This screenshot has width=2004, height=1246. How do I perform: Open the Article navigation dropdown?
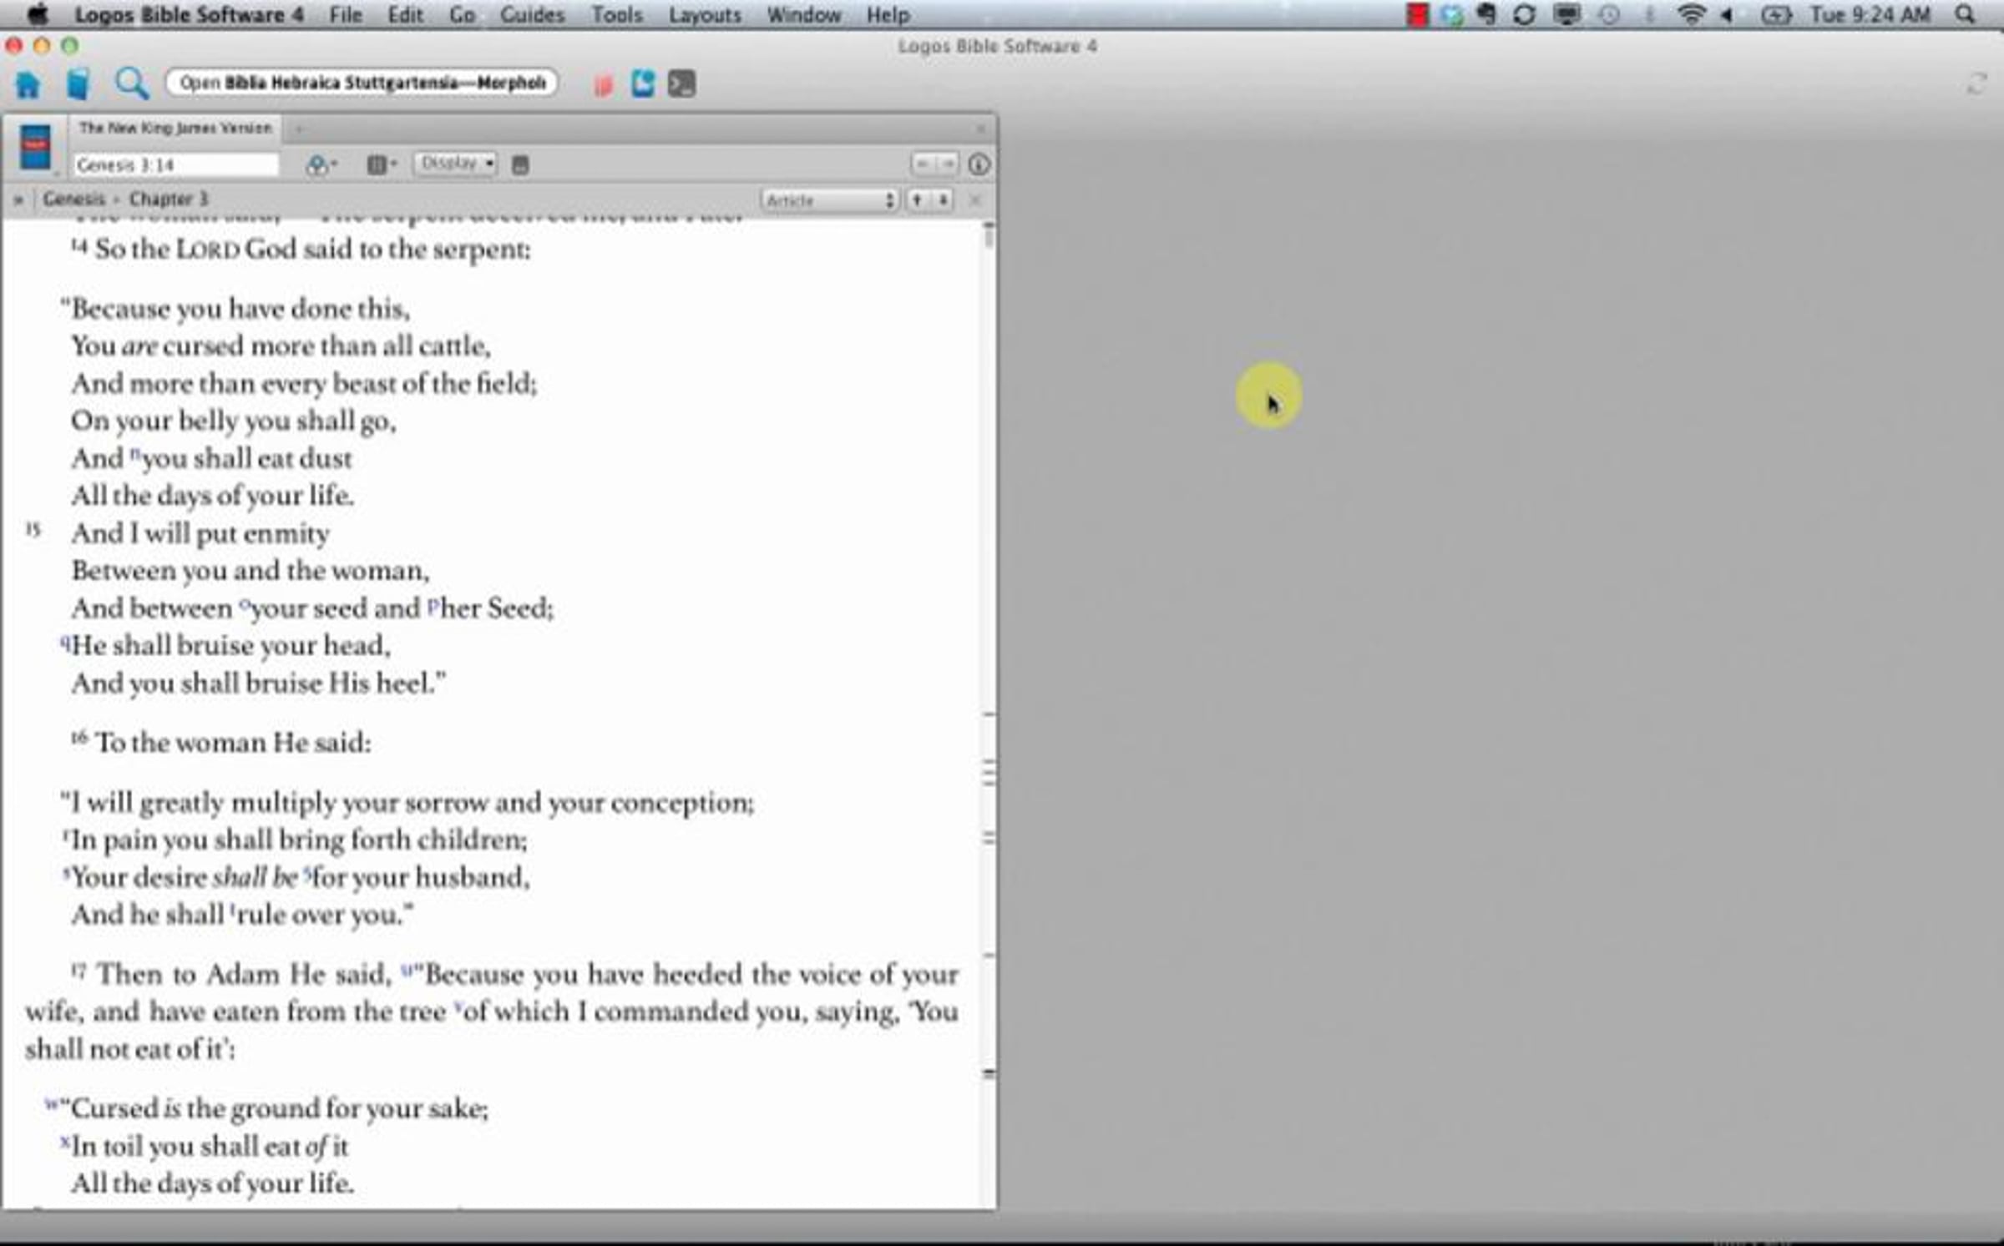coord(829,200)
